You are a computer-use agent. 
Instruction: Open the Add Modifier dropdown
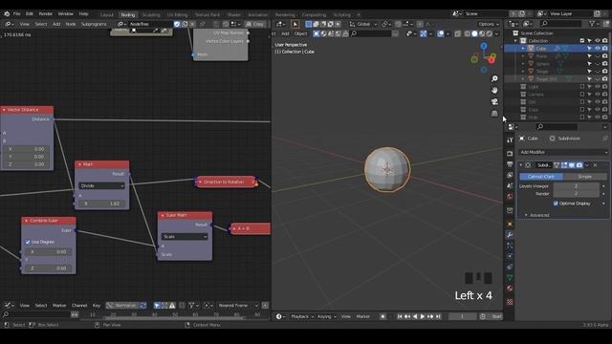[x=563, y=152]
